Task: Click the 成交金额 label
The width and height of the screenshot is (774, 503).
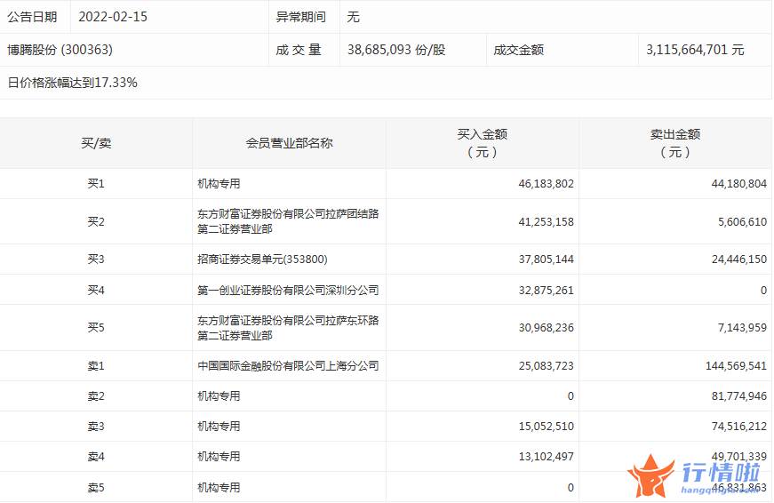Action: 519,50
